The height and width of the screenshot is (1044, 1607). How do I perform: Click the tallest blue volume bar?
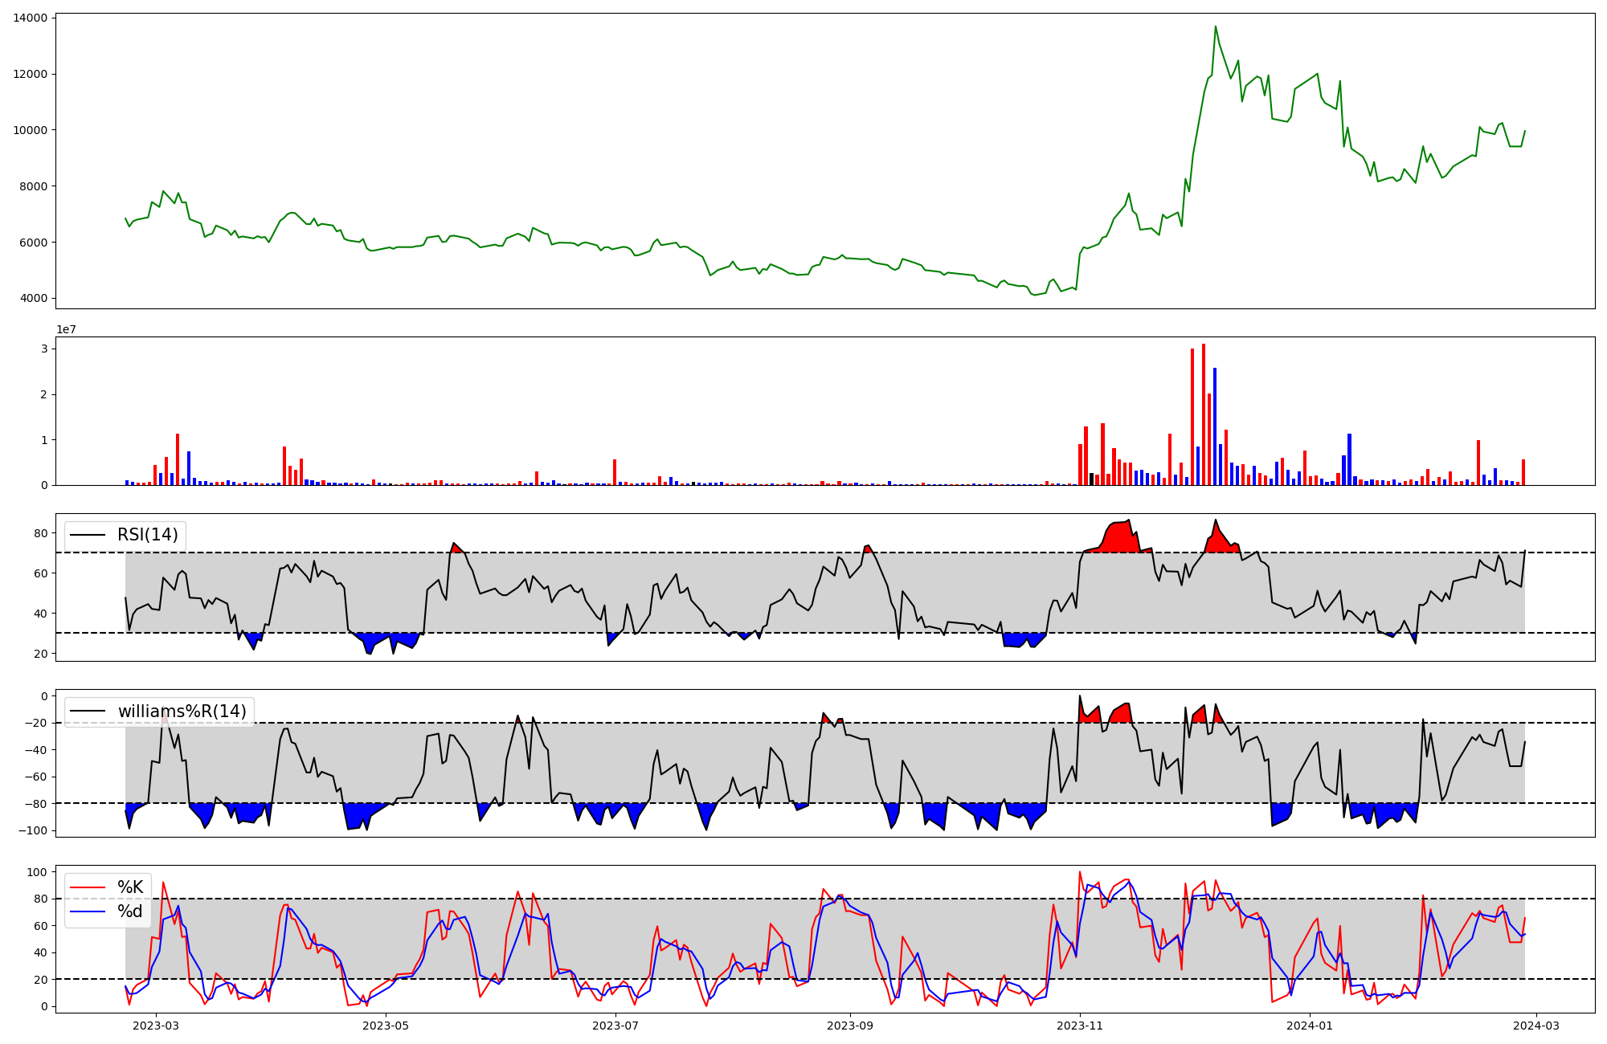(1215, 426)
